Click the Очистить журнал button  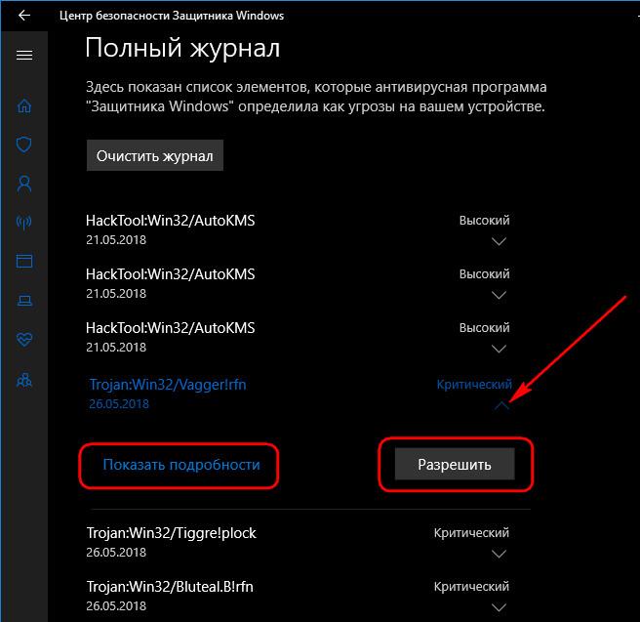coord(155,155)
